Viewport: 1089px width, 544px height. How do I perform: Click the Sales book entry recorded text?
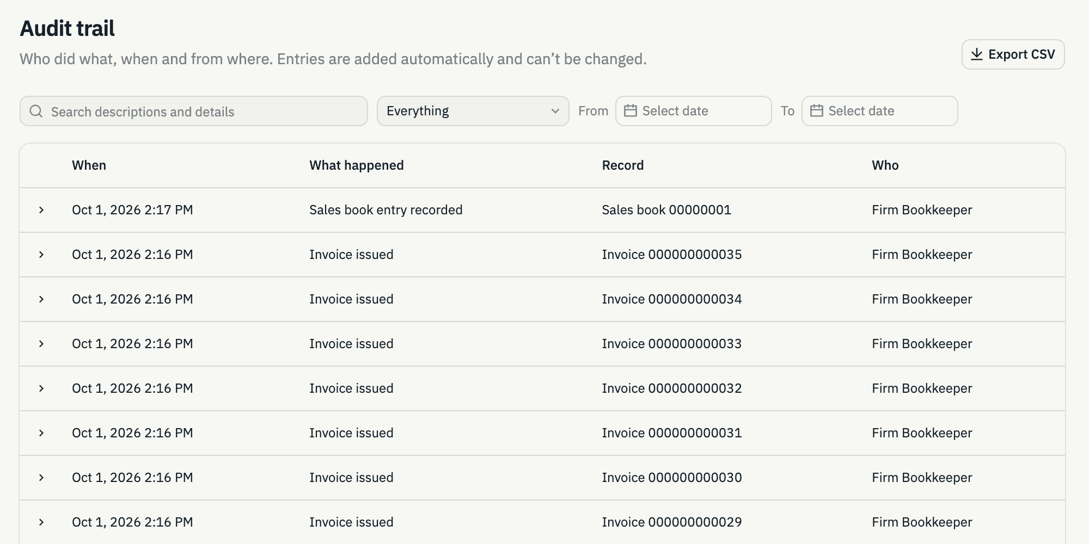pos(386,210)
